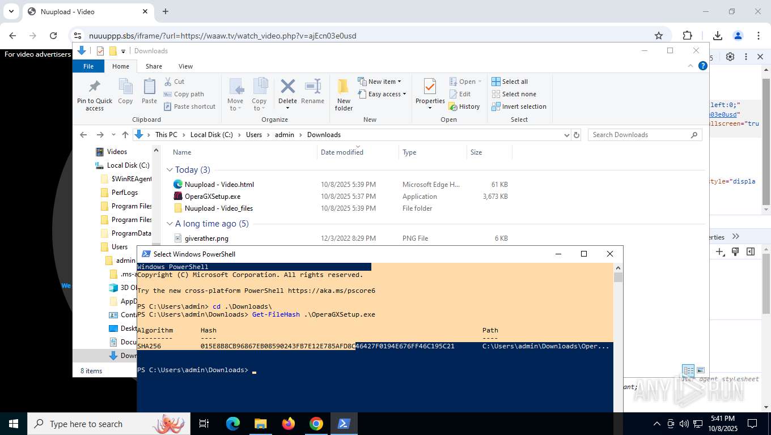Image resolution: width=771 pixels, height=435 pixels.
Task: Open Microsoft Edge from taskbar
Action: click(x=233, y=424)
